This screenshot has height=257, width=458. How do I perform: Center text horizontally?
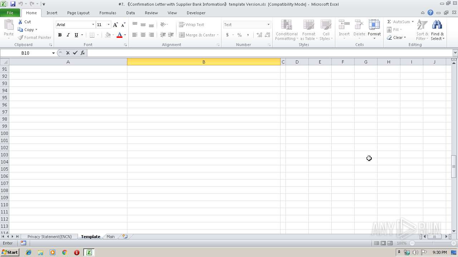[143, 35]
